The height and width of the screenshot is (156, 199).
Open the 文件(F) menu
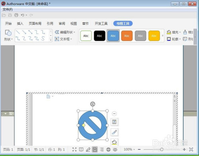point(8,10)
